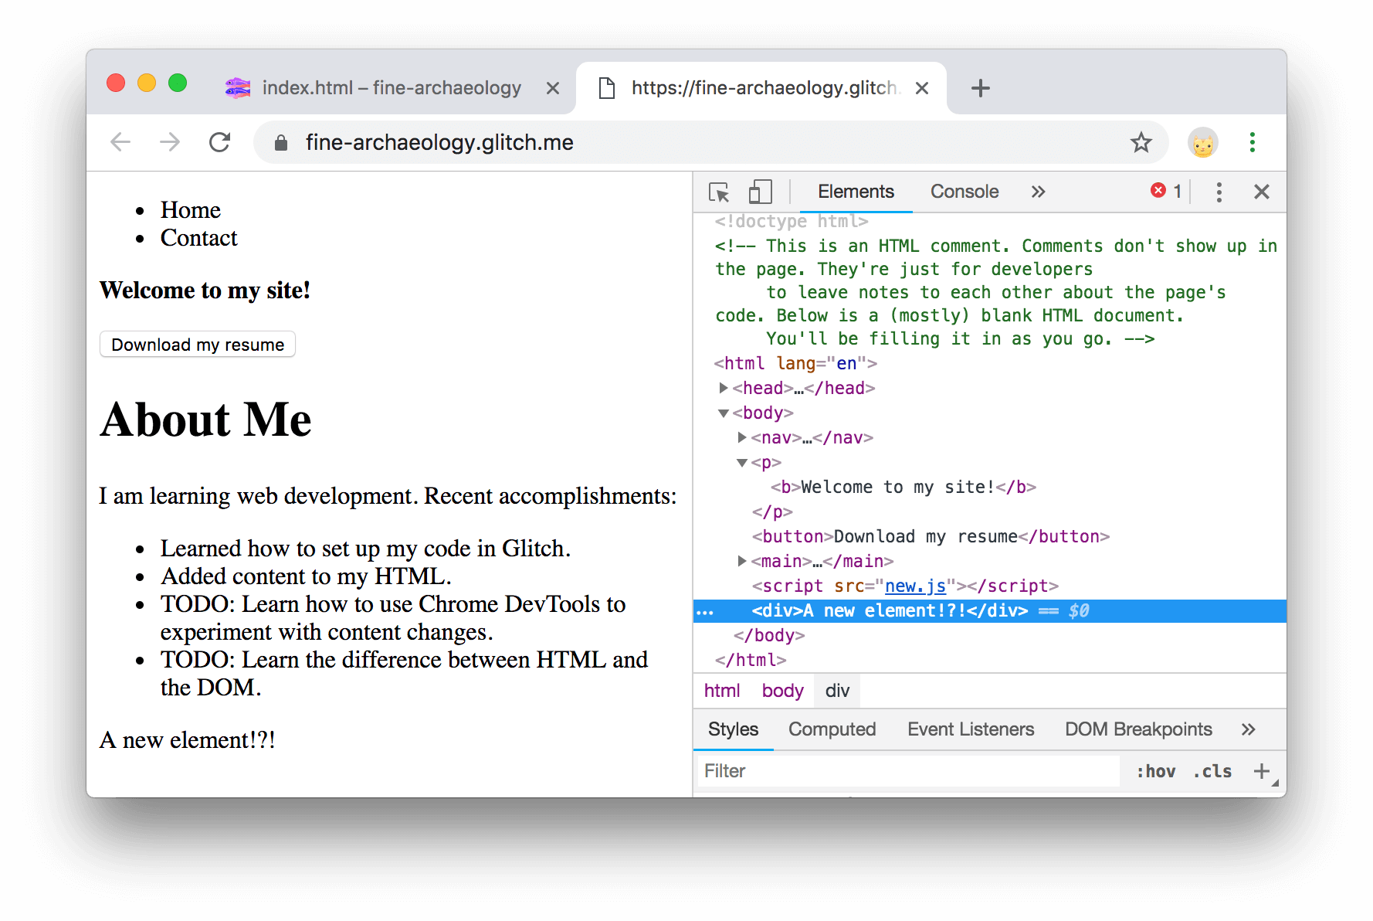Toggle the .cls class editor
This screenshot has width=1373, height=921.
[1212, 771]
